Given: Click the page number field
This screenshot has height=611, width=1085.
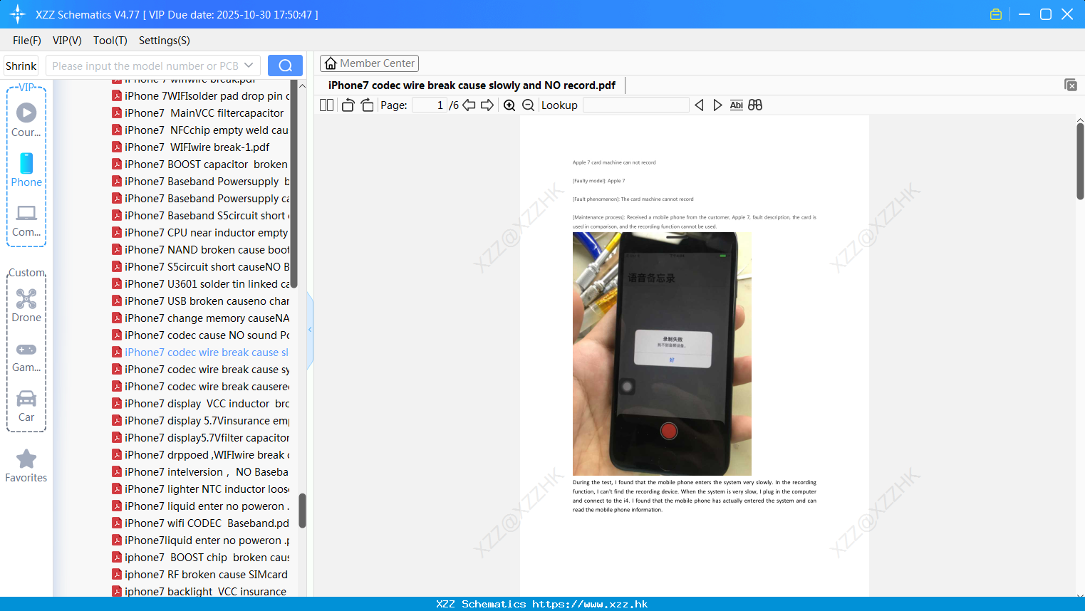Looking at the screenshot, I should pos(429,105).
